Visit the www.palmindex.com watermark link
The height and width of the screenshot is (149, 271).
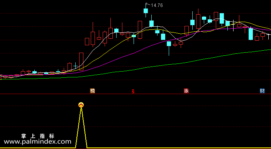pyautogui.click(x=37, y=142)
